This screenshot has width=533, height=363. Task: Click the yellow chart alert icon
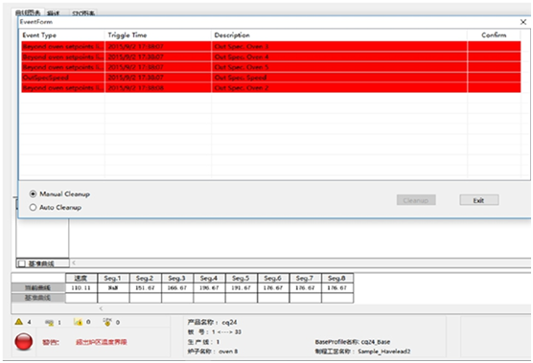(79, 322)
